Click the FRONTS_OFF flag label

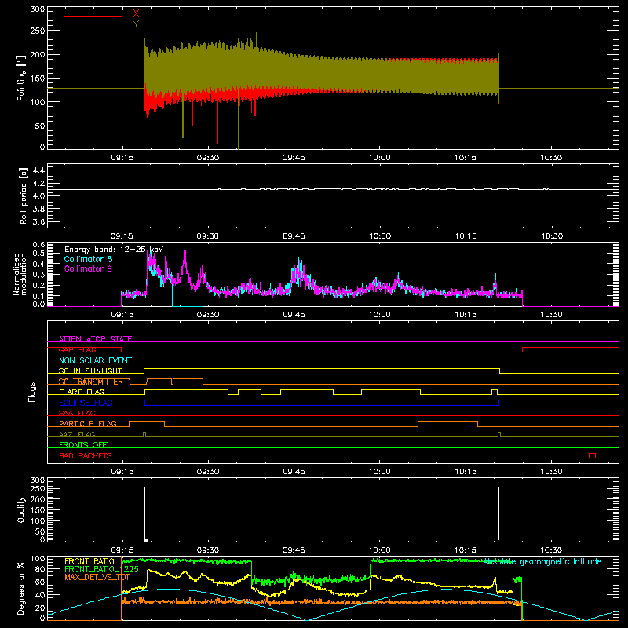(x=83, y=444)
